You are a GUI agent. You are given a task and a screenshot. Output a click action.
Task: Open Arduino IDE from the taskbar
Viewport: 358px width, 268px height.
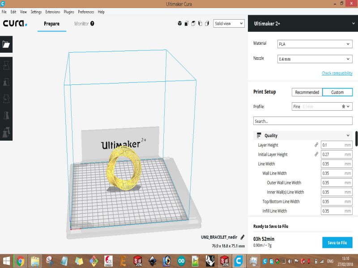182,261
